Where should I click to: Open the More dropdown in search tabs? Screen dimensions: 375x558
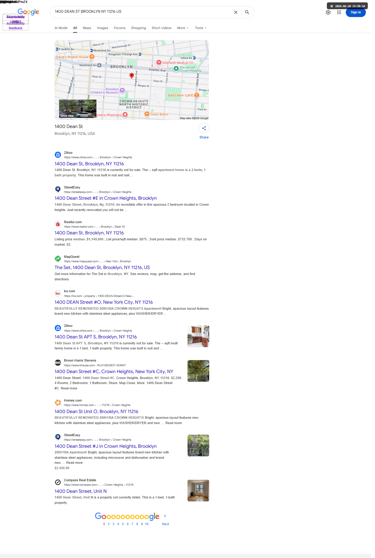coord(182,28)
